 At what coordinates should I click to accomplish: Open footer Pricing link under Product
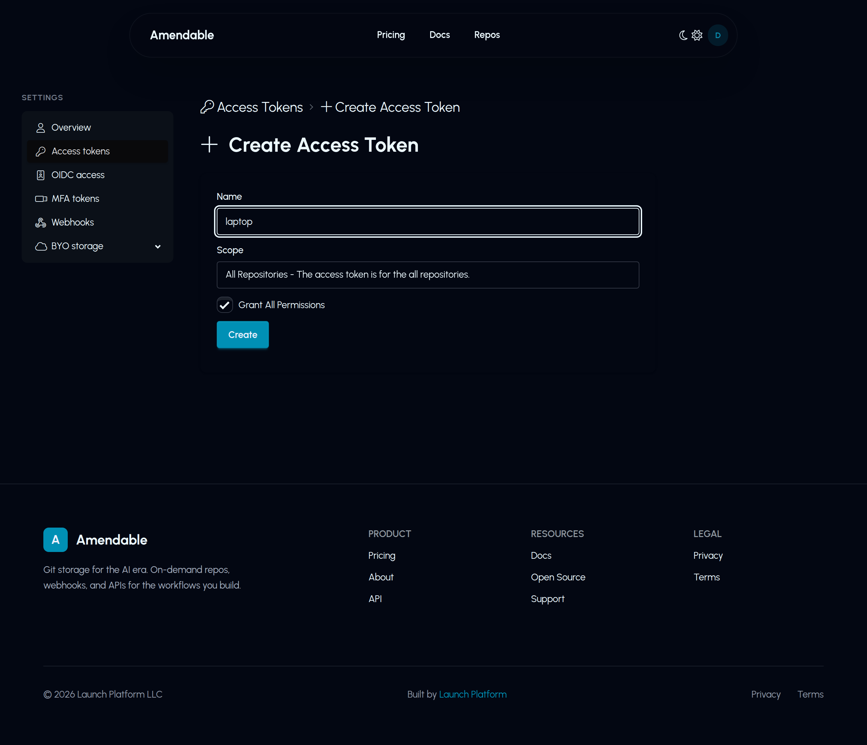pos(382,555)
